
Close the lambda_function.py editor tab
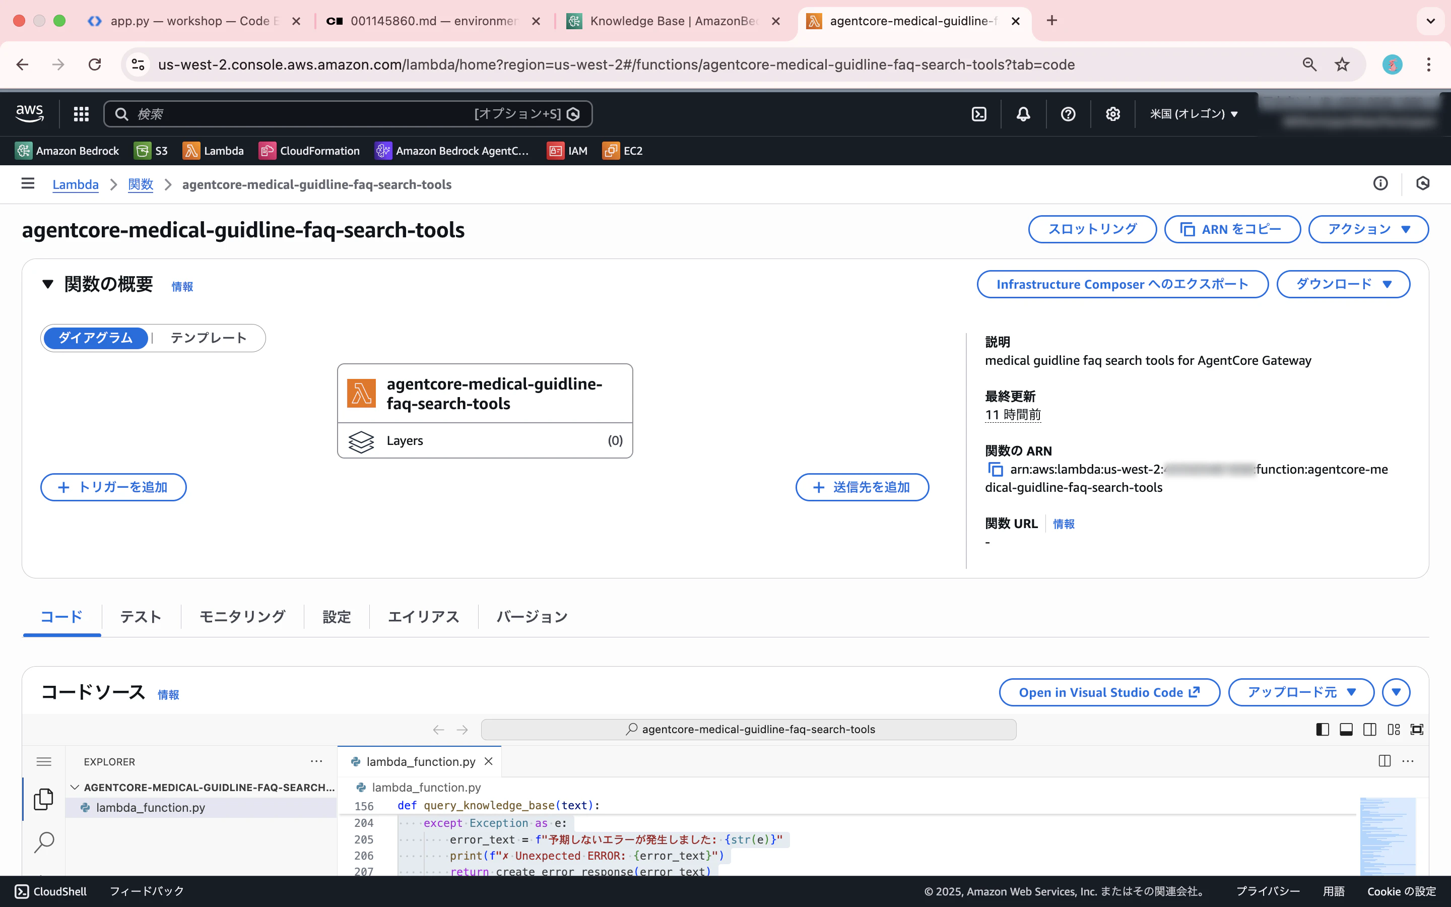click(489, 761)
